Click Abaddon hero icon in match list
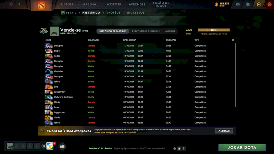Viewport: 274px width, 154px height. (x=49, y=72)
